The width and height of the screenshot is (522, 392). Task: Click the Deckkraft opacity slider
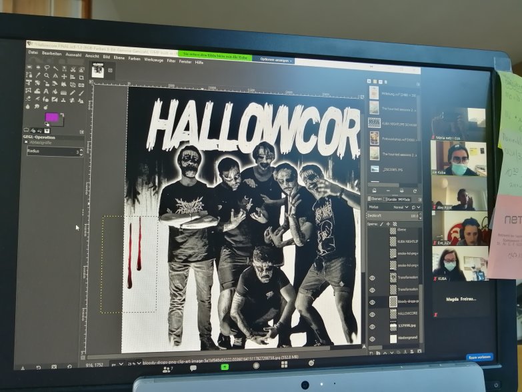pos(393,215)
